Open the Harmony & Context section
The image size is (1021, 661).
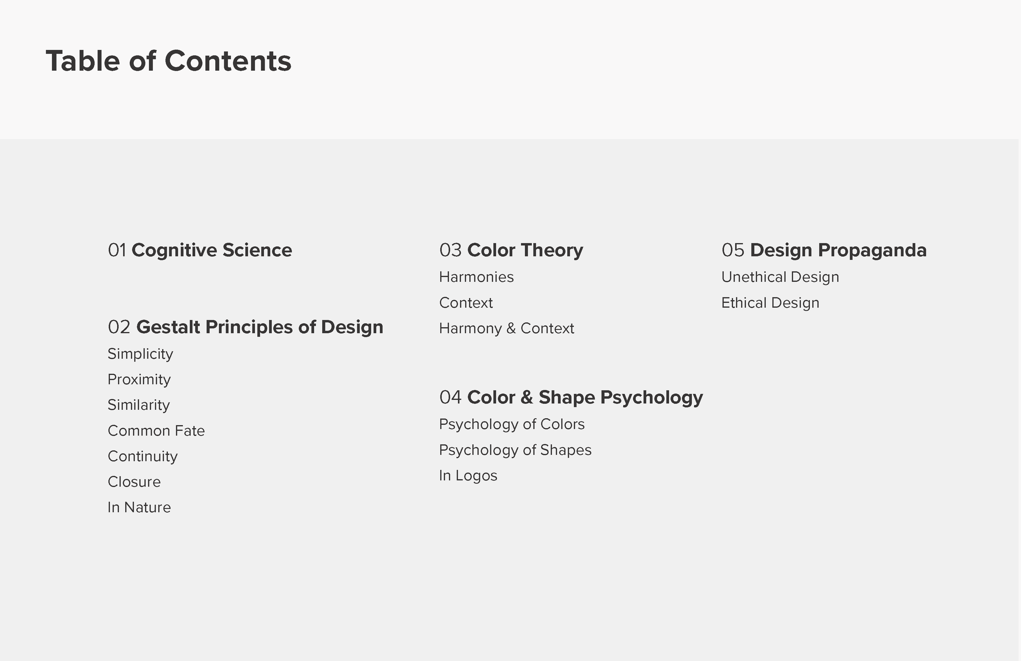click(x=506, y=328)
